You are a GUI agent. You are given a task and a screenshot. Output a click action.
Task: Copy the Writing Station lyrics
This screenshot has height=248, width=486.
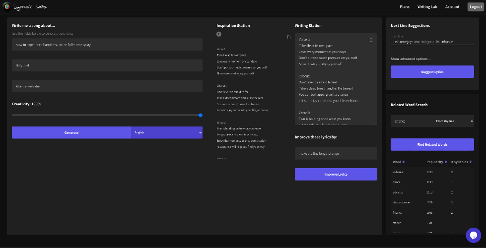pyautogui.click(x=371, y=40)
